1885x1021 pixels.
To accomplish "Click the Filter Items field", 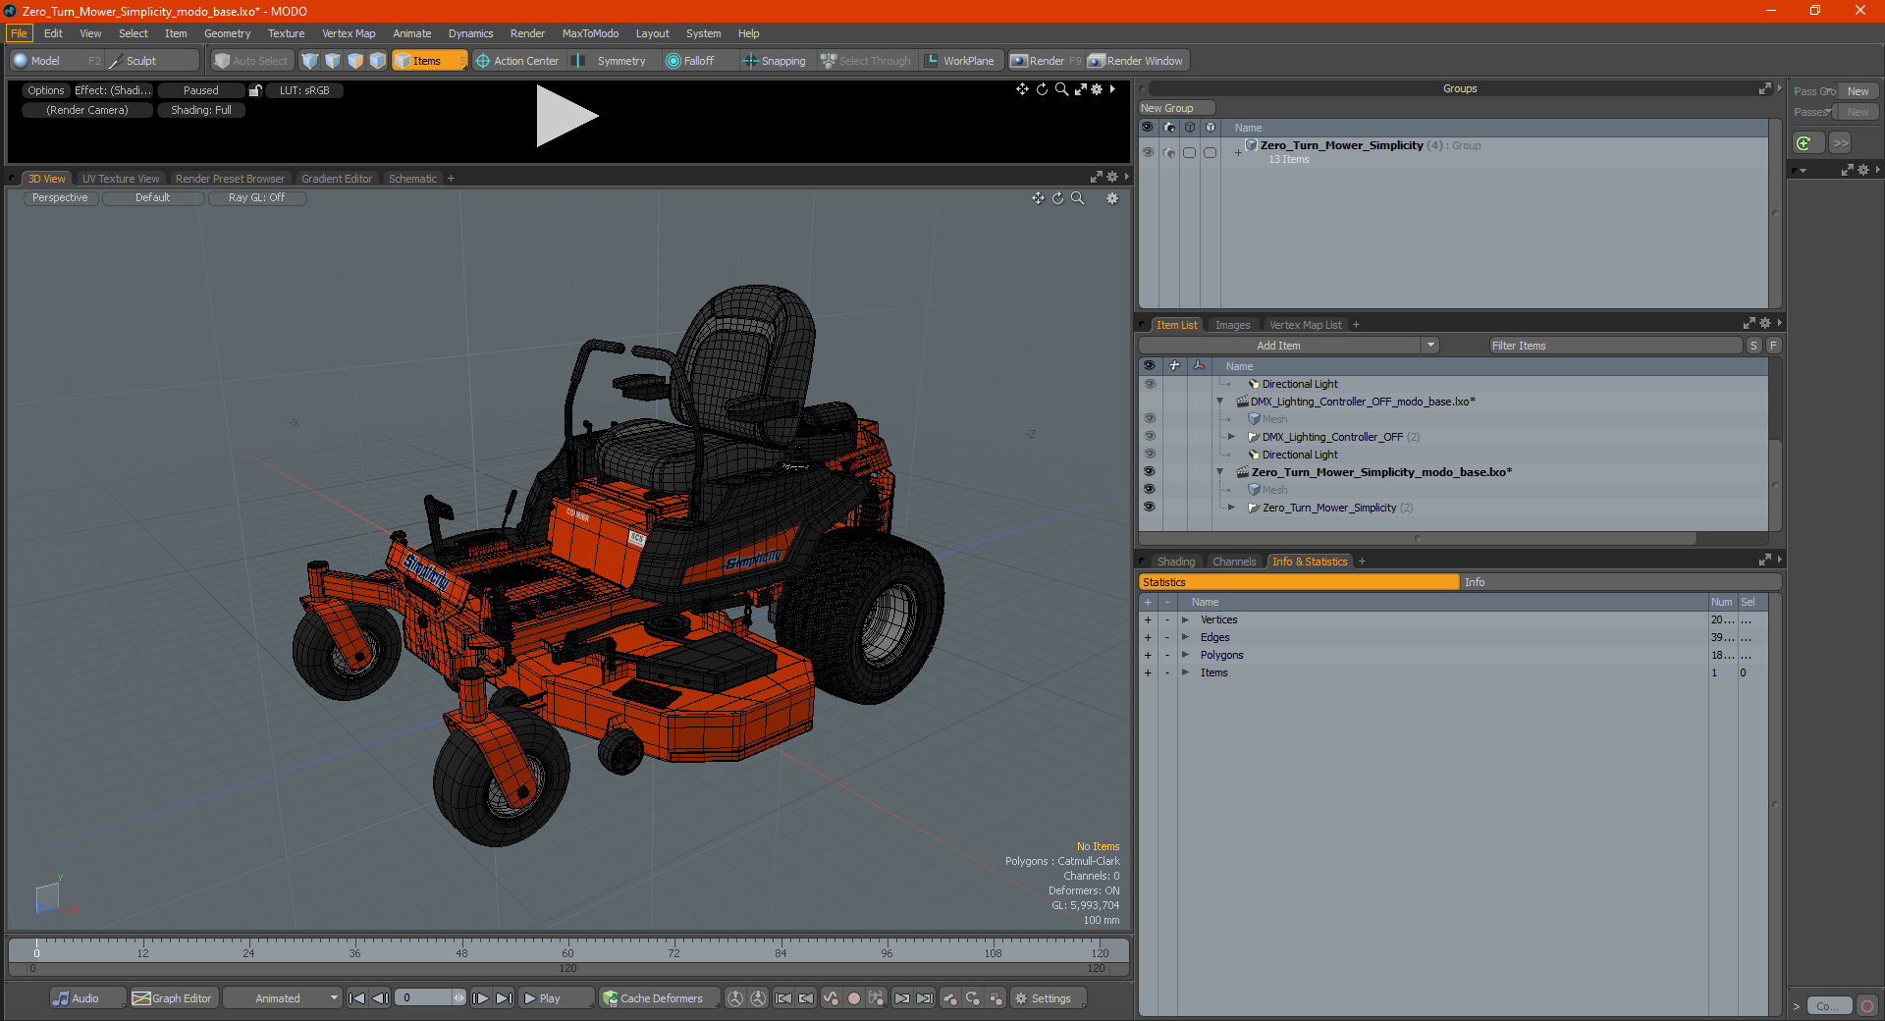I will coord(1615,346).
